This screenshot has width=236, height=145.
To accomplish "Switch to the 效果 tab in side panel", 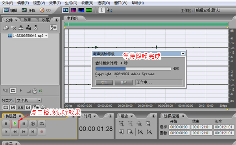I will tap(27, 20).
